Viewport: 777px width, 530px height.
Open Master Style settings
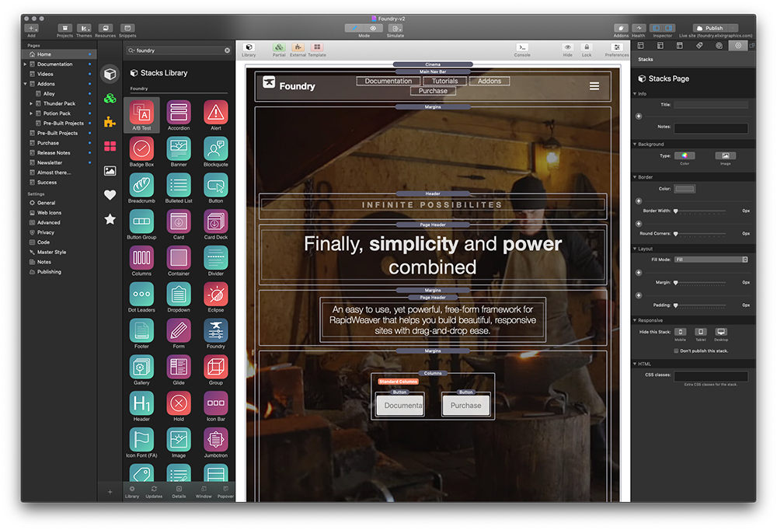click(x=51, y=253)
